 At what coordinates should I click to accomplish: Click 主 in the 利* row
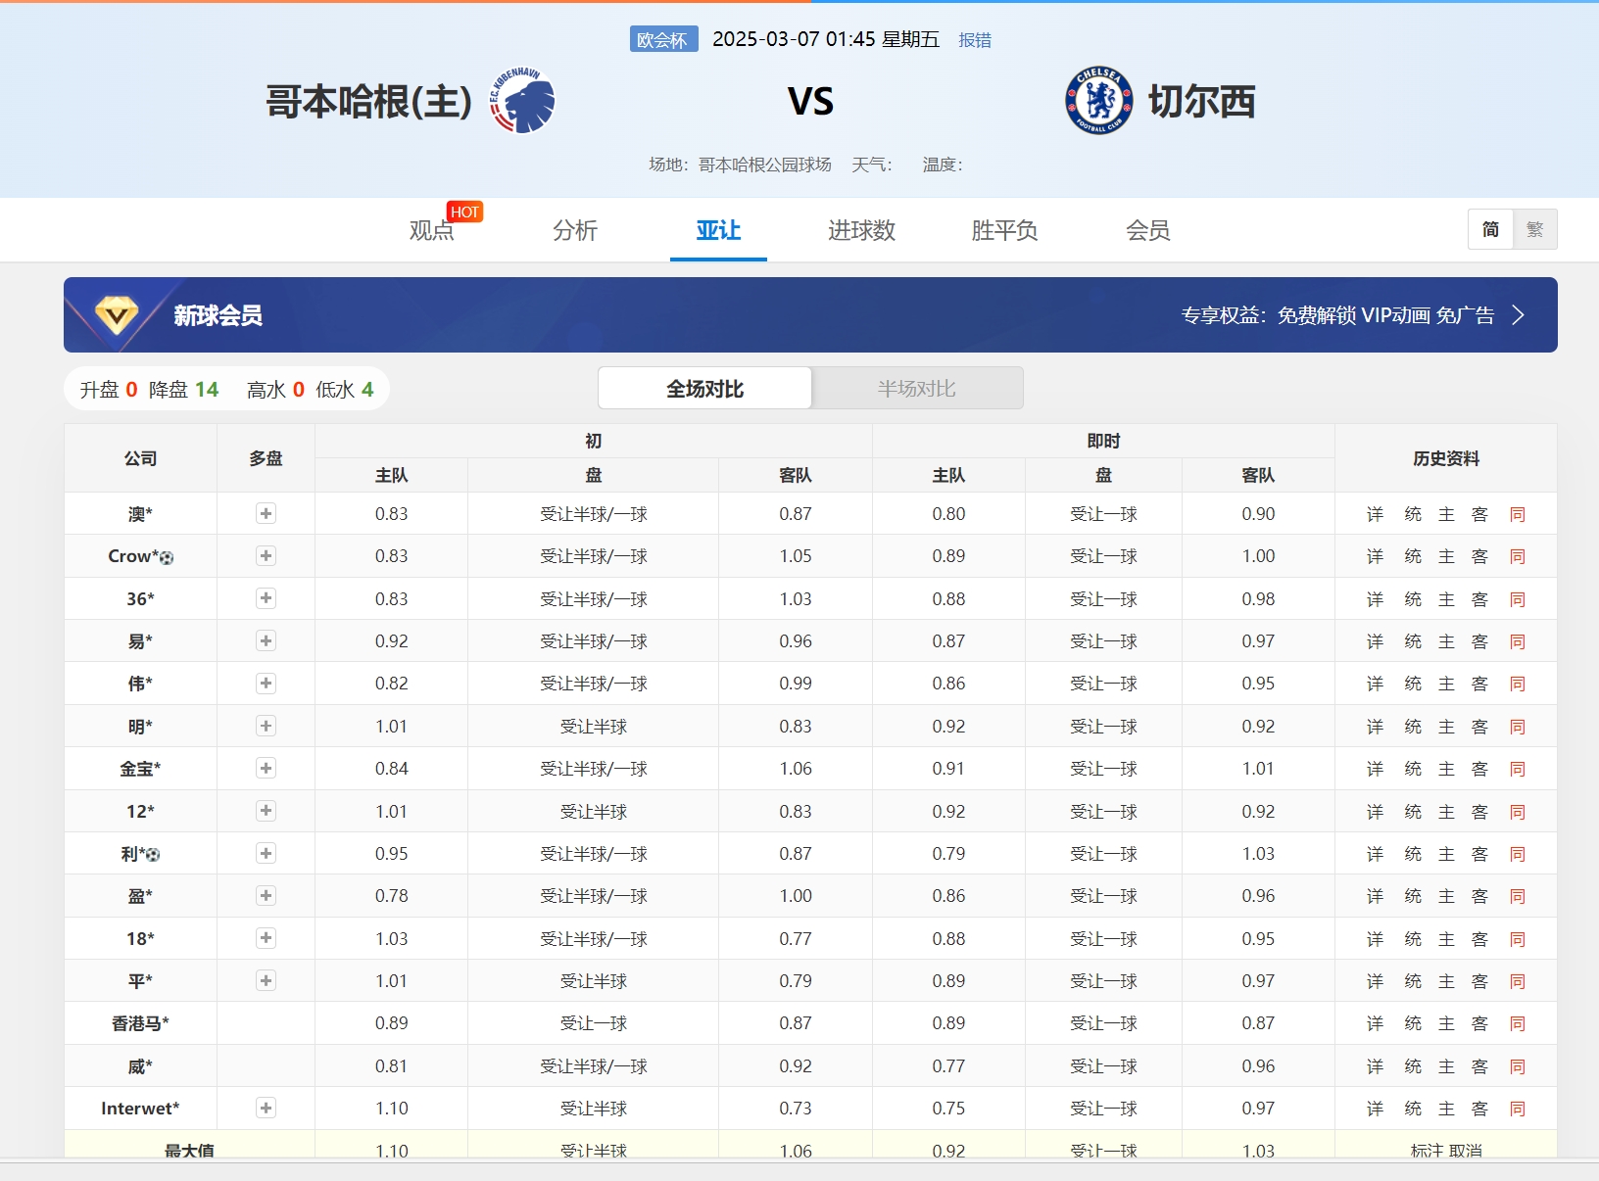[x=1446, y=854]
